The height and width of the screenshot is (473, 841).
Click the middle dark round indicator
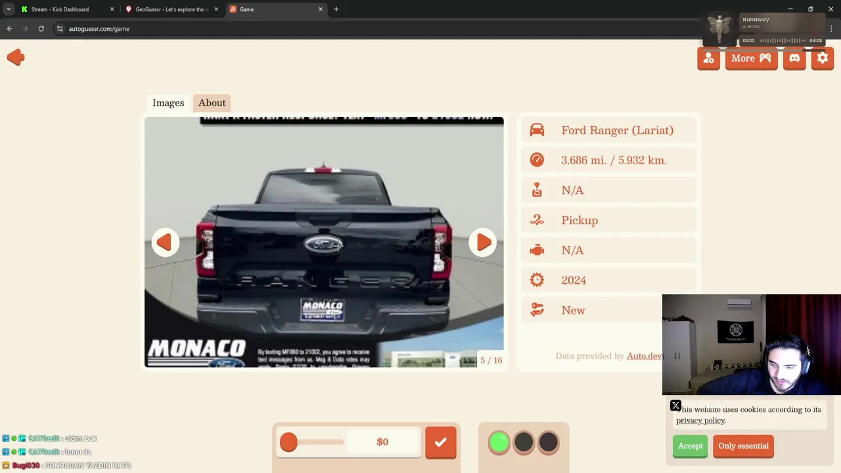524,442
